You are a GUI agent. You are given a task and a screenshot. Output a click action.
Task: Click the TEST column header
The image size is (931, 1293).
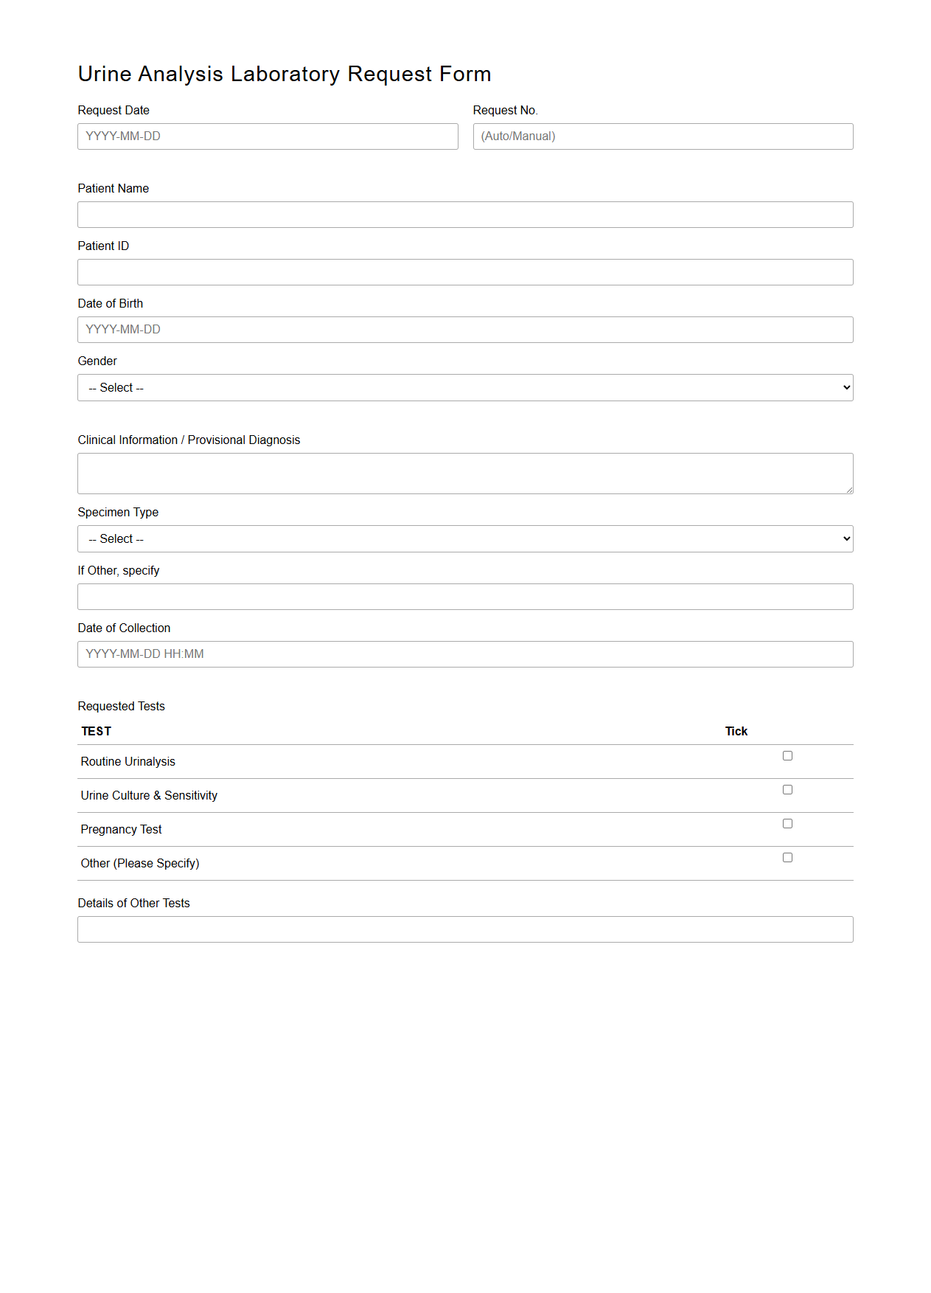coord(96,731)
